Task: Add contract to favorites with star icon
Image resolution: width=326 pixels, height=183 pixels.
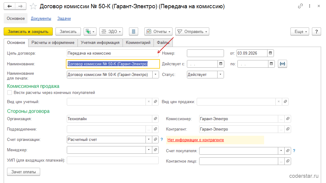Action: [33, 6]
